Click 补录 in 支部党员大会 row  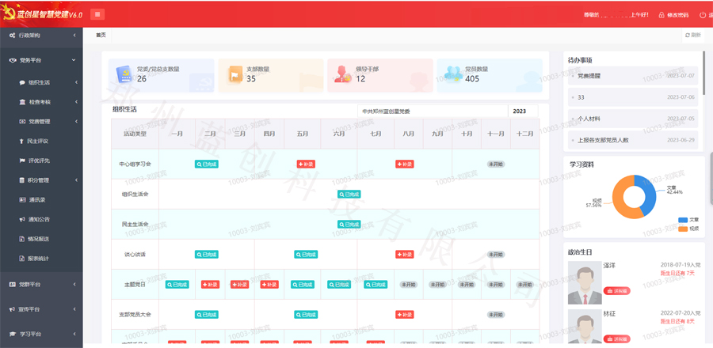tap(405, 315)
